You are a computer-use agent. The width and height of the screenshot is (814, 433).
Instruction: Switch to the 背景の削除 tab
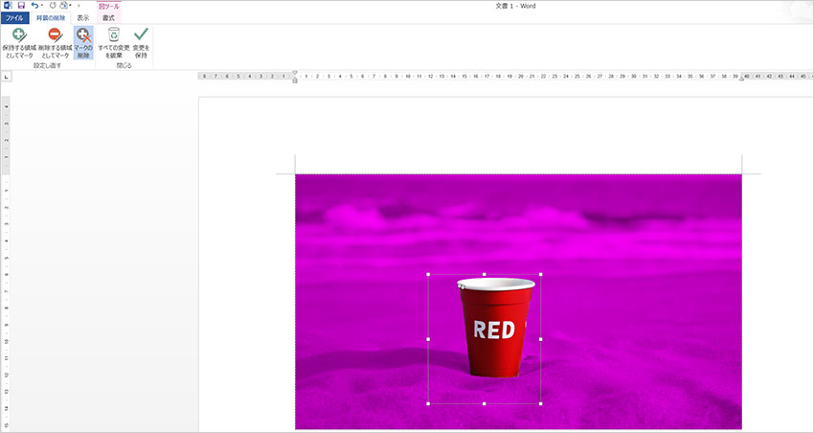pos(51,18)
